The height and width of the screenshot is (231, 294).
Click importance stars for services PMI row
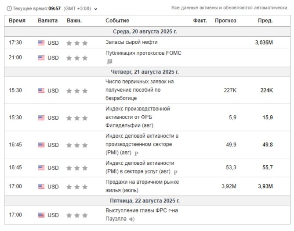77,168
